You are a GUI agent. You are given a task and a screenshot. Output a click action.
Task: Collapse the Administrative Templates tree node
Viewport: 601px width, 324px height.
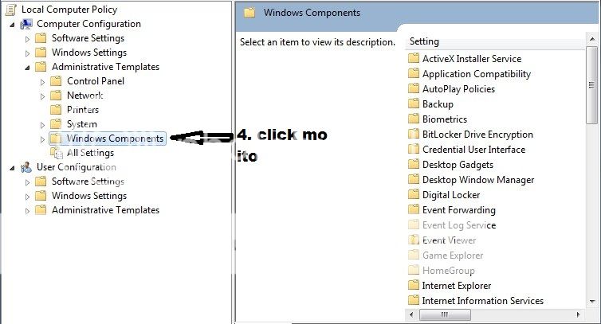click(28, 67)
